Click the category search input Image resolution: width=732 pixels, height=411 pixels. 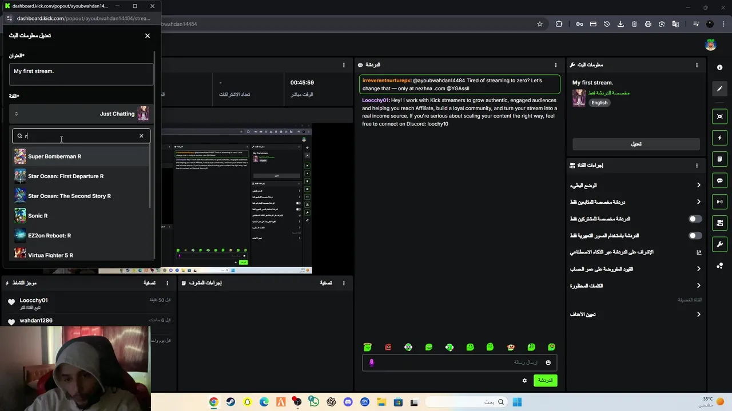coord(81,136)
